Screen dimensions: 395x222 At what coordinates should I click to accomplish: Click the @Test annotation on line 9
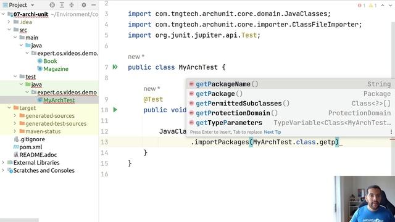click(x=153, y=99)
